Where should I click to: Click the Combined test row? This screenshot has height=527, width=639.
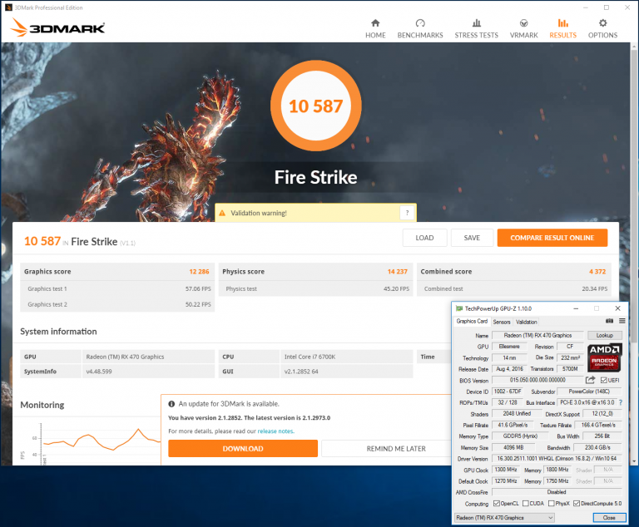[514, 288]
